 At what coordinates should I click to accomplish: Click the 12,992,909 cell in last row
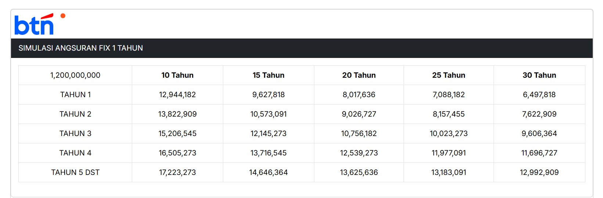[x=539, y=172]
